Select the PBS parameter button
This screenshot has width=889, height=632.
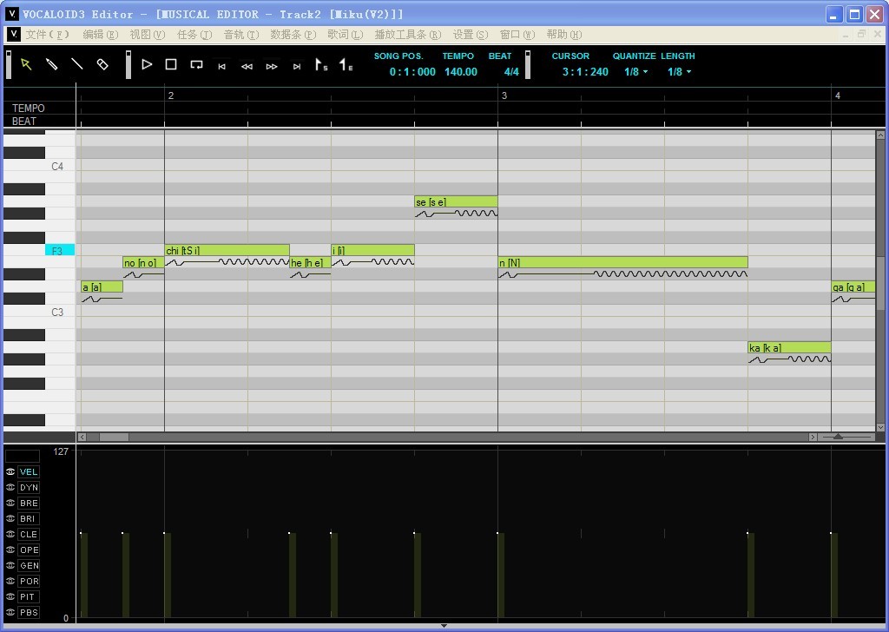(29, 612)
